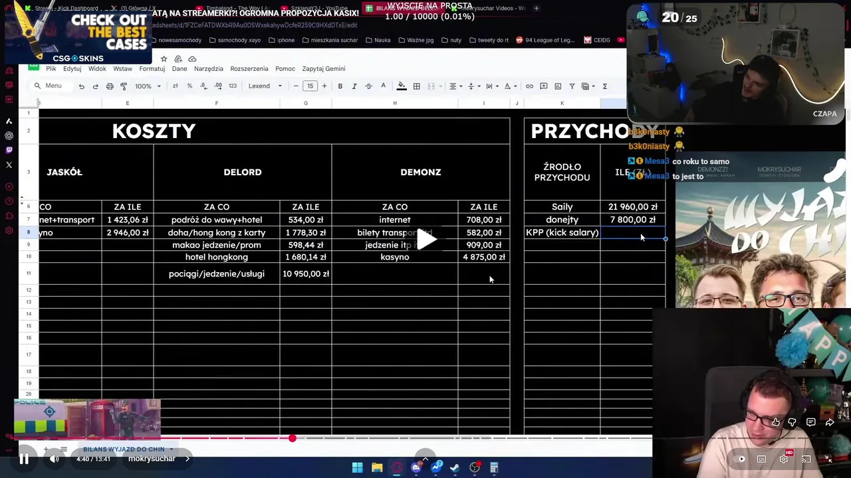The width and height of the screenshot is (851, 478).
Task: Switch to the Timbaland browser tab
Action: (232, 9)
